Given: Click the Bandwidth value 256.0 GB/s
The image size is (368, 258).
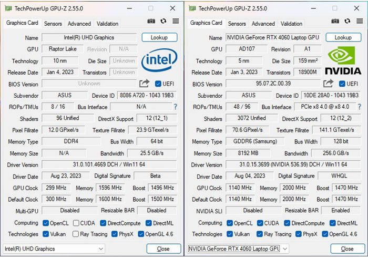Looking at the screenshot, I should point(336,153).
